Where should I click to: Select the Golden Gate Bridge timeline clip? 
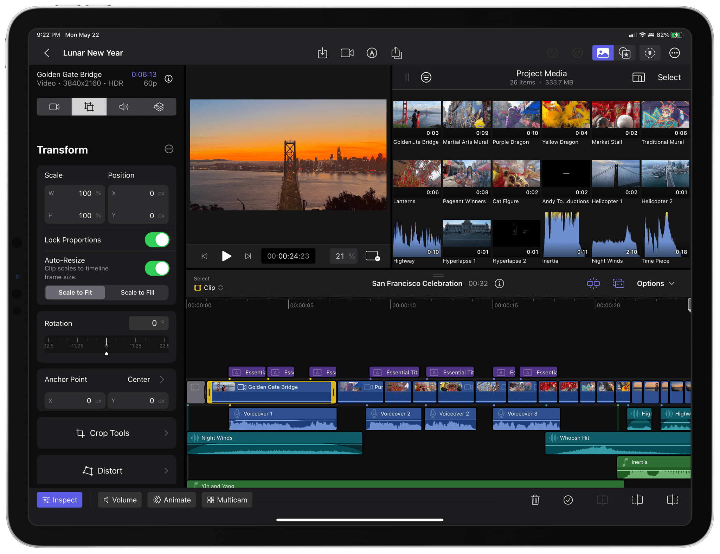[x=271, y=392]
